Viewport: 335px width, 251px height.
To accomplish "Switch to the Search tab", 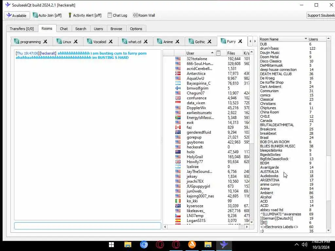I will [80, 29].
